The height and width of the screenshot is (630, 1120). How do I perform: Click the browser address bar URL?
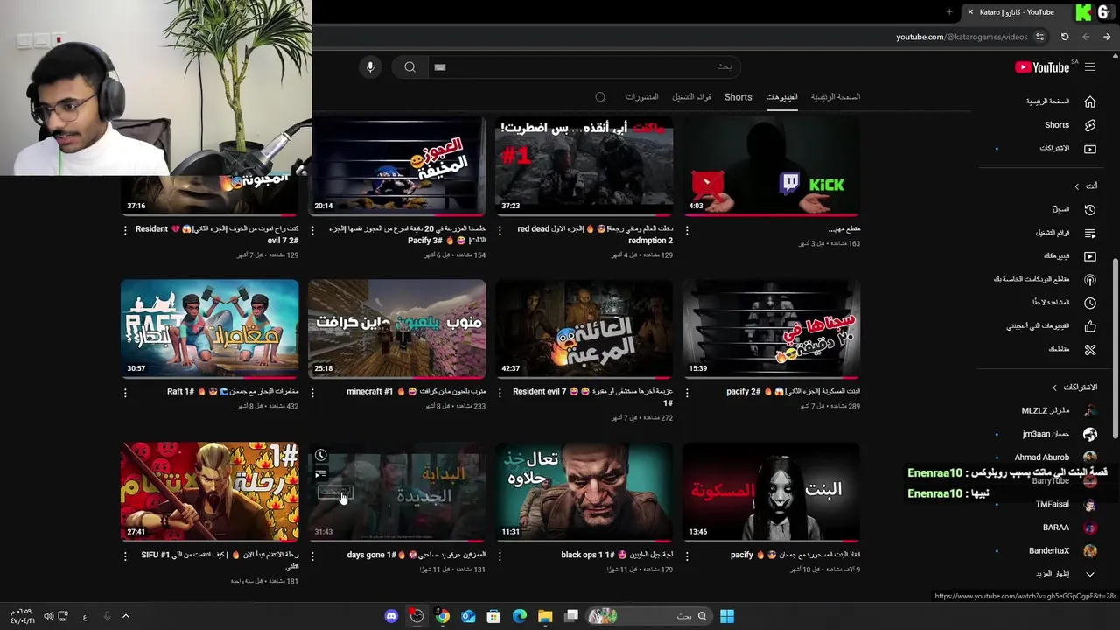coord(961,37)
